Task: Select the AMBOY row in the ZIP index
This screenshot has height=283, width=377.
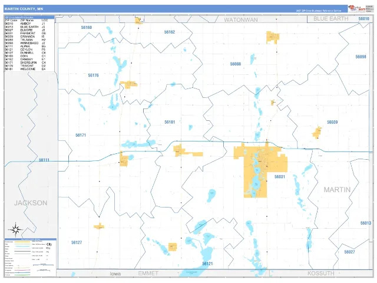Action: (x=25, y=24)
